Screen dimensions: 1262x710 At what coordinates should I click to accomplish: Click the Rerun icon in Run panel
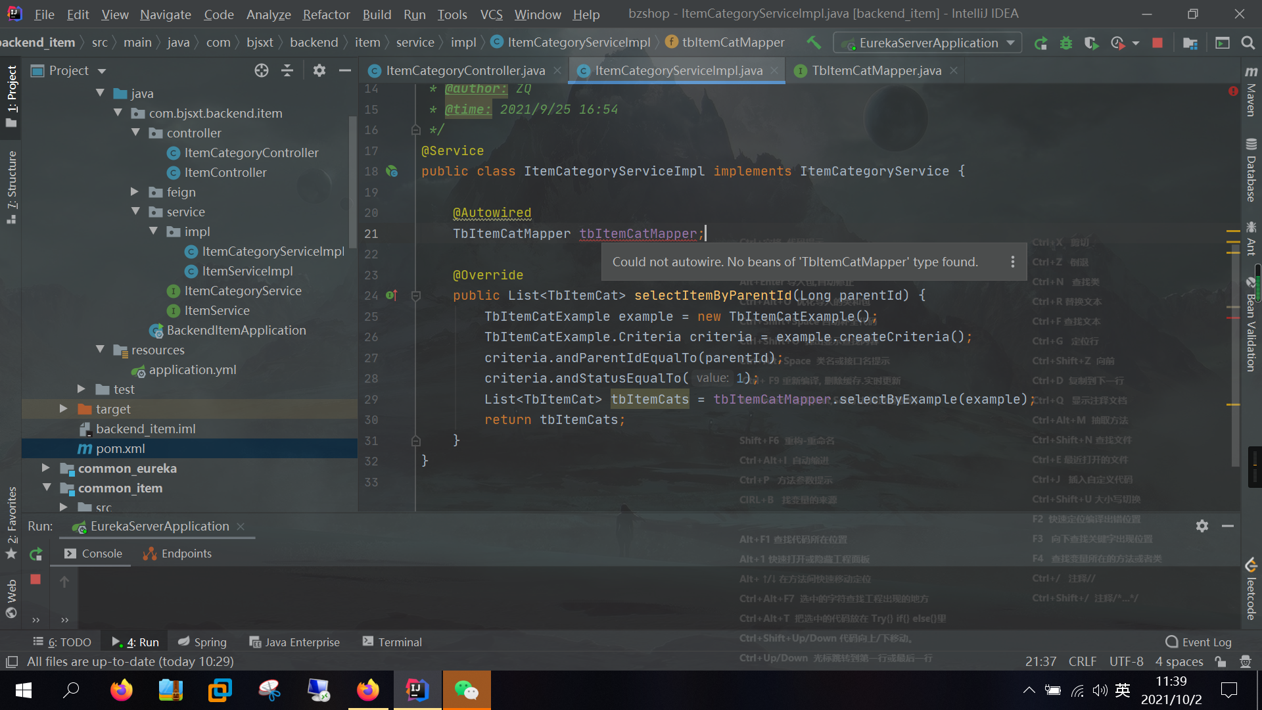36,554
